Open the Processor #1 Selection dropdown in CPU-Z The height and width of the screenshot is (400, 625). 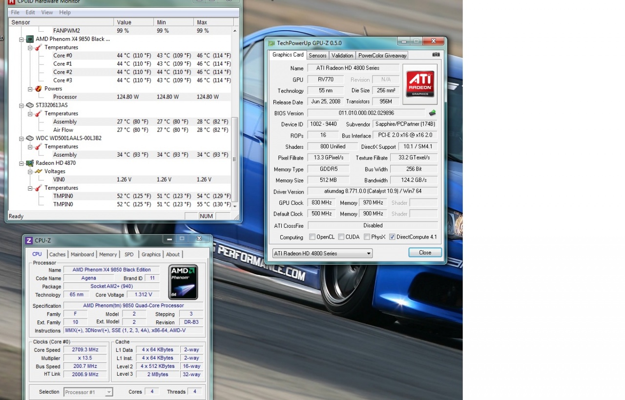88,392
